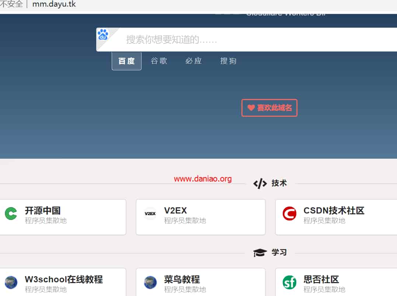This screenshot has height=296, width=397.
Task: Click the 开源中国 green C icon
Action: [x=11, y=214]
